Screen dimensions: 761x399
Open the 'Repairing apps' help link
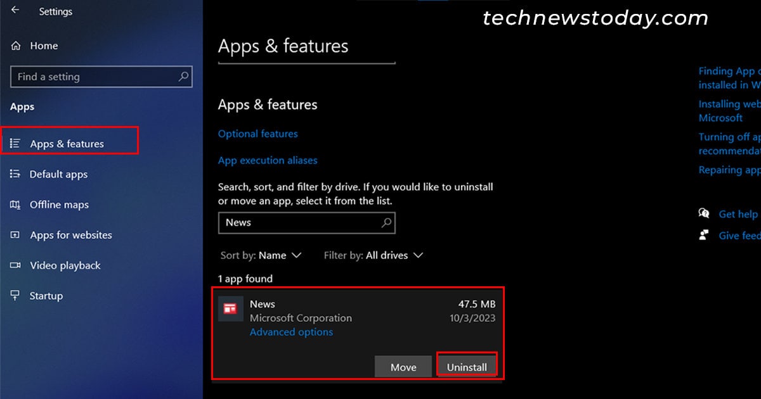click(729, 170)
